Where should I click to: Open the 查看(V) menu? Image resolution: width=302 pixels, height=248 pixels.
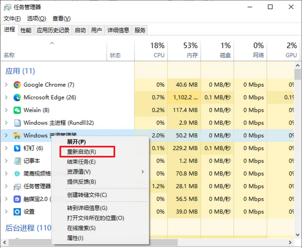[x=62, y=18]
